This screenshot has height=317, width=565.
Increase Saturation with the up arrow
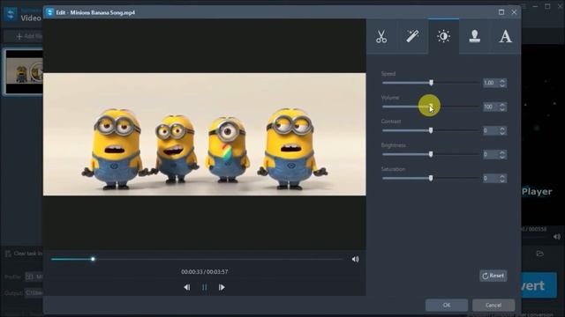(502, 176)
